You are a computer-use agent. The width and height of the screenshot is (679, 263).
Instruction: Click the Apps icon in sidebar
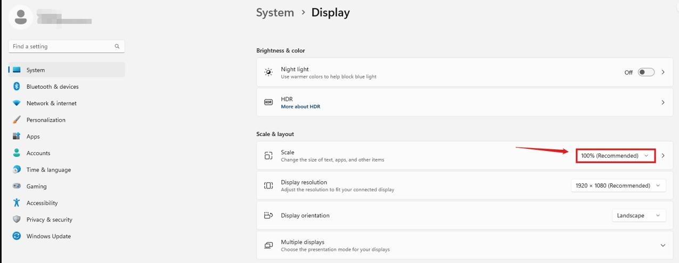17,137
